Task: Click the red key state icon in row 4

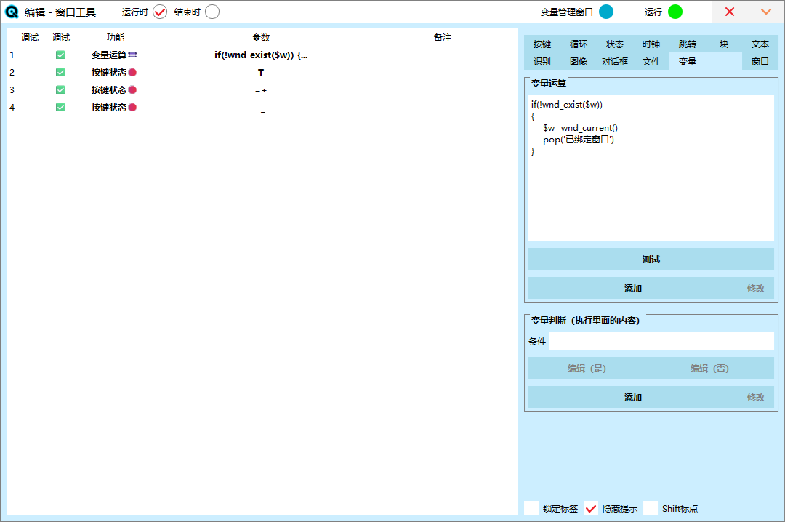Action: 132,108
